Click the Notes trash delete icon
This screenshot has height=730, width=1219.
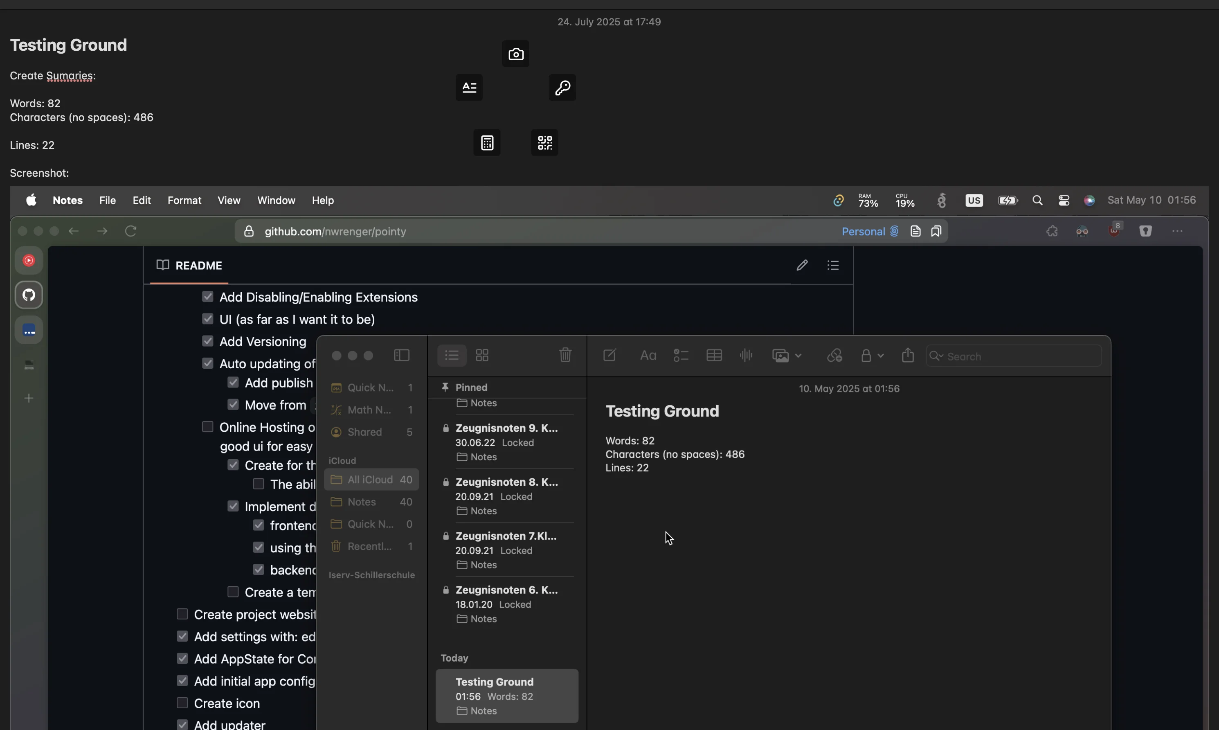click(565, 355)
